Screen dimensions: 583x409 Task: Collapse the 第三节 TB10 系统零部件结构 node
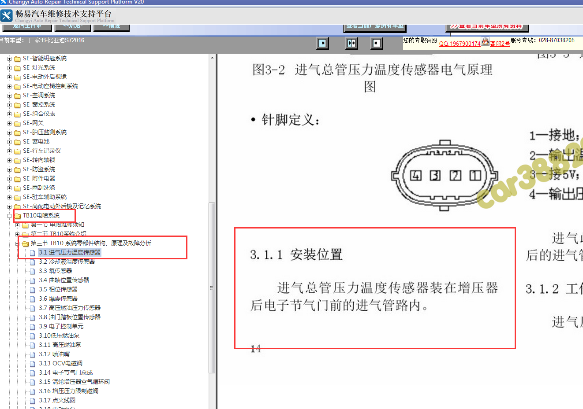point(17,243)
